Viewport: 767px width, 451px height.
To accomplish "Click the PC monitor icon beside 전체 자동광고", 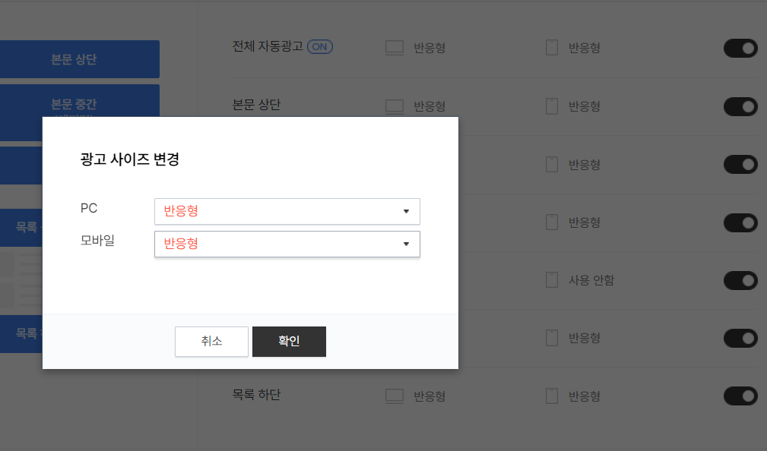I will coord(394,46).
